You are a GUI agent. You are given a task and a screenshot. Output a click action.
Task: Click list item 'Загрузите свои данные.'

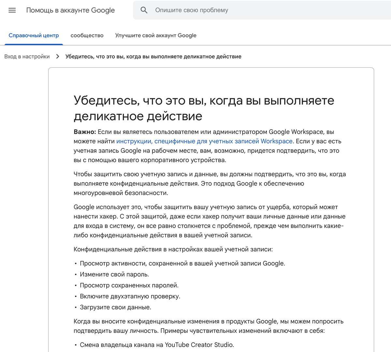[x=115, y=307]
